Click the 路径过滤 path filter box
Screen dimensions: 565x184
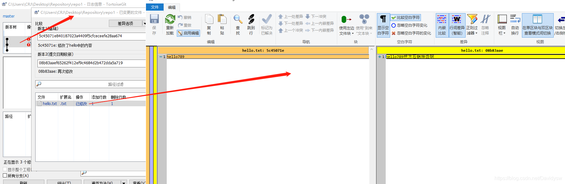tap(91, 84)
